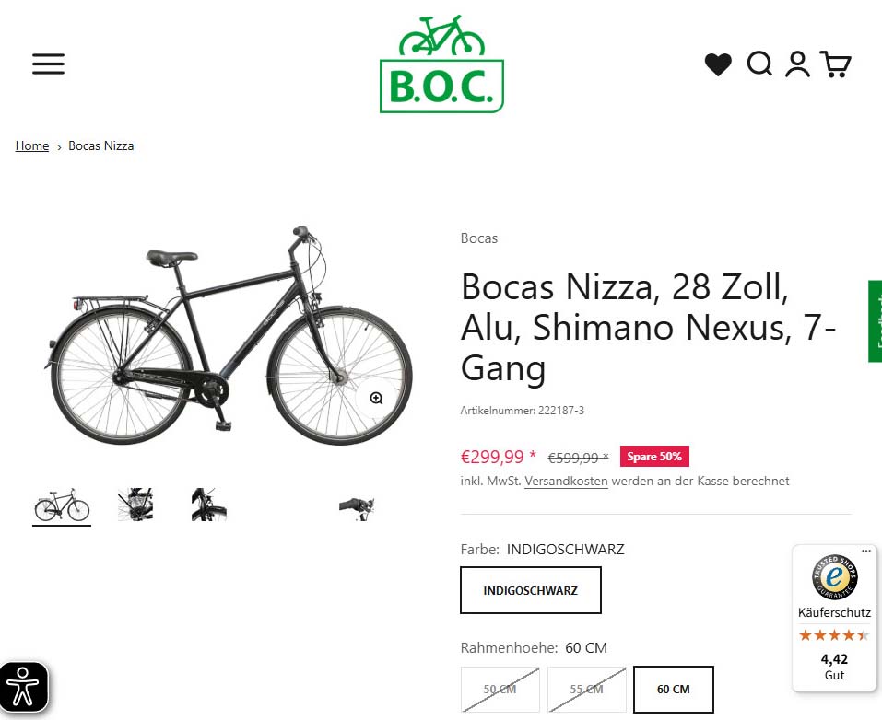The width and height of the screenshot is (882, 720).
Task: Select the INDIGOSCHWARZ color option
Action: tap(530, 590)
